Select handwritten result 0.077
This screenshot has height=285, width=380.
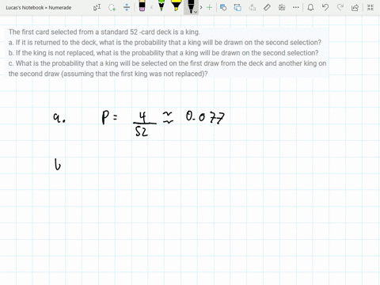coord(205,117)
